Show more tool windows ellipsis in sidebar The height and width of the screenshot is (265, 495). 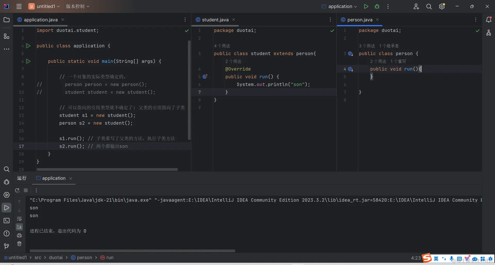click(7, 49)
